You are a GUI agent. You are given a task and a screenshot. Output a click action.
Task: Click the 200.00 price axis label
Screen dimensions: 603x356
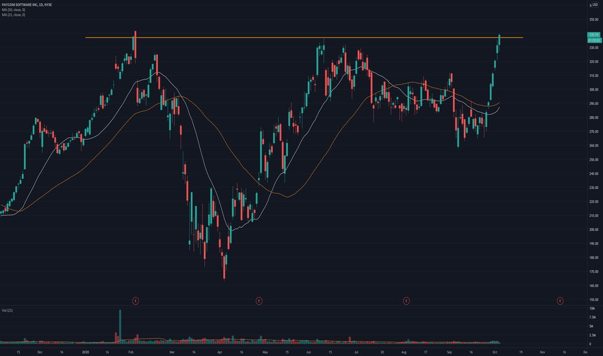tap(593, 230)
